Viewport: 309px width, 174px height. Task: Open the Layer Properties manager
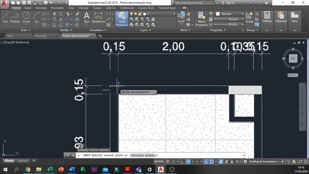click(122, 19)
